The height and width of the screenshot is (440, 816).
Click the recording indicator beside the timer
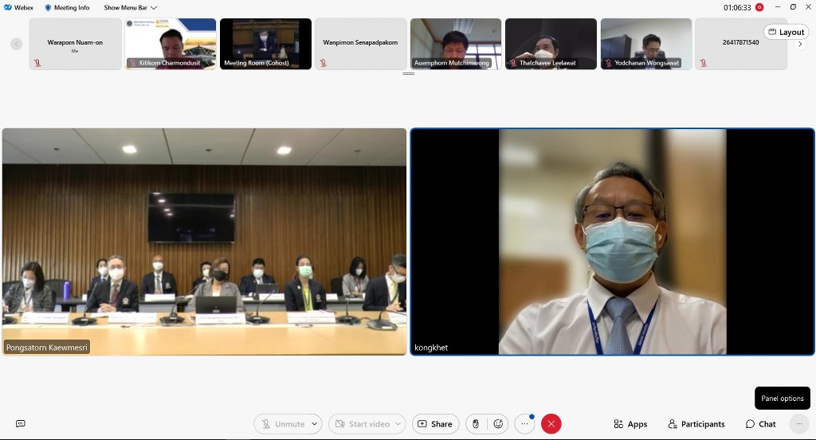point(759,7)
